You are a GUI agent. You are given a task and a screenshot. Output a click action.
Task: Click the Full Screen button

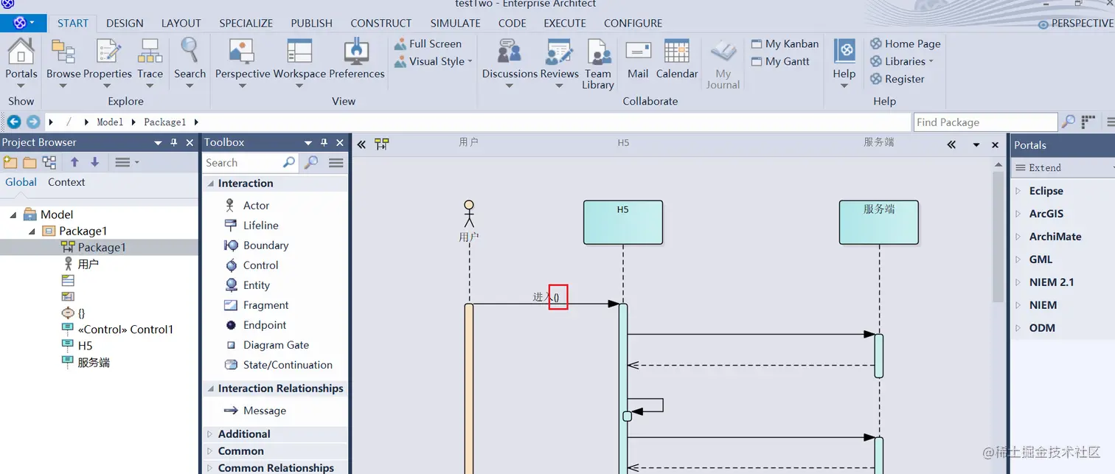tap(428, 44)
